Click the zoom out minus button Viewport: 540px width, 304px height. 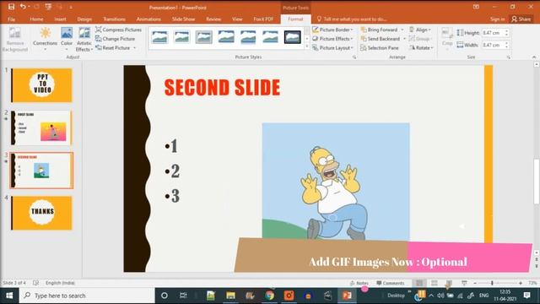point(475,283)
